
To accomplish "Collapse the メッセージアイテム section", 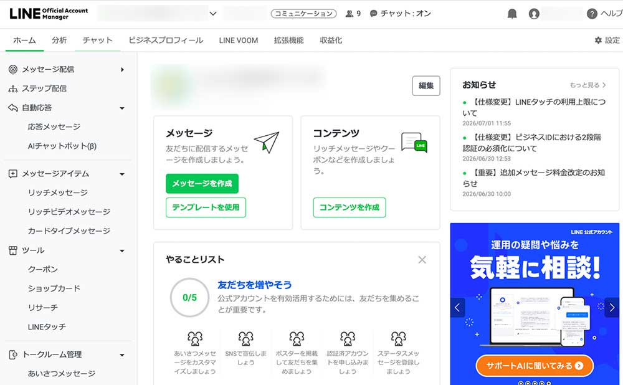I will pyautogui.click(x=122, y=174).
